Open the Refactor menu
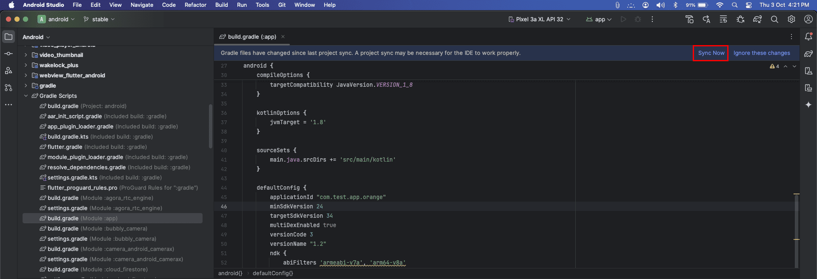The width and height of the screenshot is (817, 279). click(195, 5)
